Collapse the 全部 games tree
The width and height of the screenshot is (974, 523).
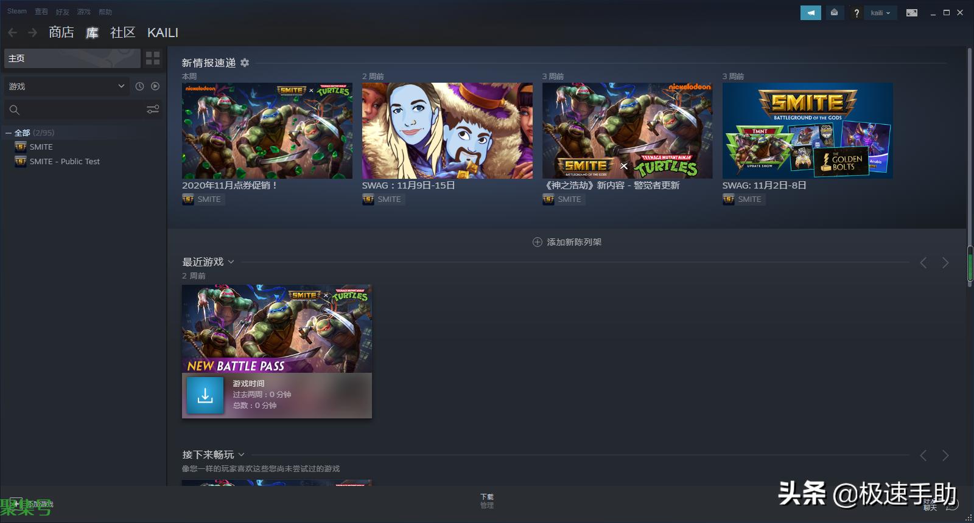[x=9, y=133]
